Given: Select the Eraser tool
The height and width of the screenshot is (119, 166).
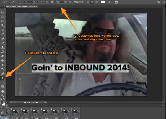Looking at the screenshot, I should (x=2, y=56).
